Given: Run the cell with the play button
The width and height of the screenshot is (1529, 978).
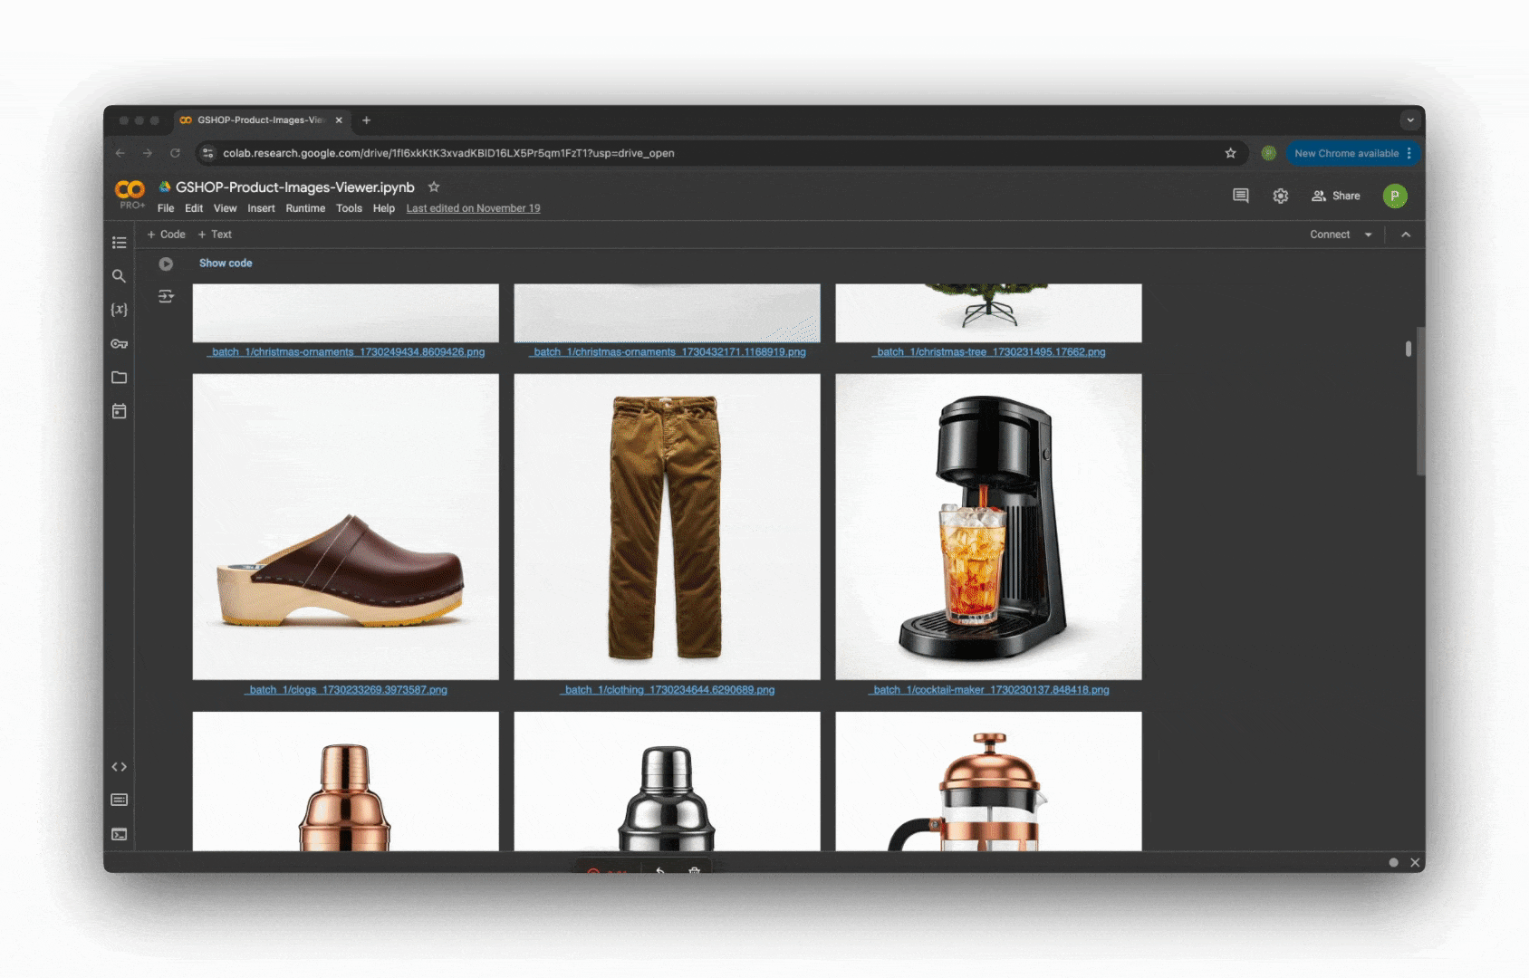Looking at the screenshot, I should click(166, 264).
